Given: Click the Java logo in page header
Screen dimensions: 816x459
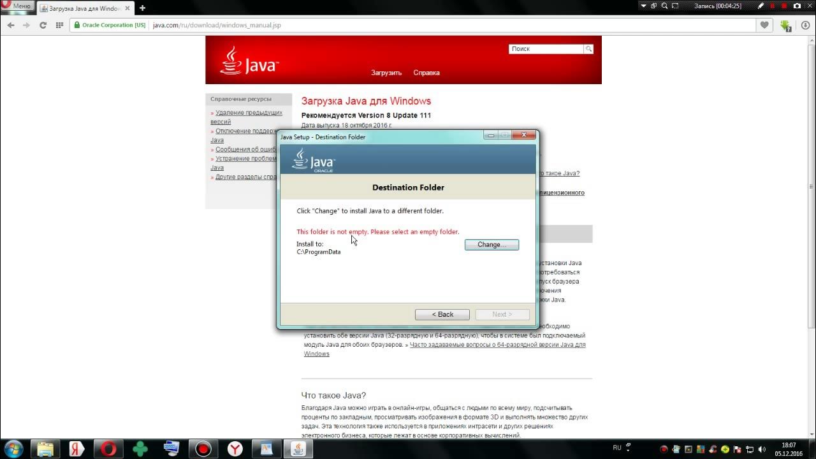Looking at the screenshot, I should click(250, 61).
